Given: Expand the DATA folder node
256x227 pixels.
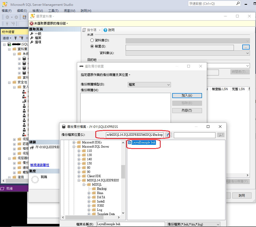Looking at the screenshot, I should pos(89,197).
